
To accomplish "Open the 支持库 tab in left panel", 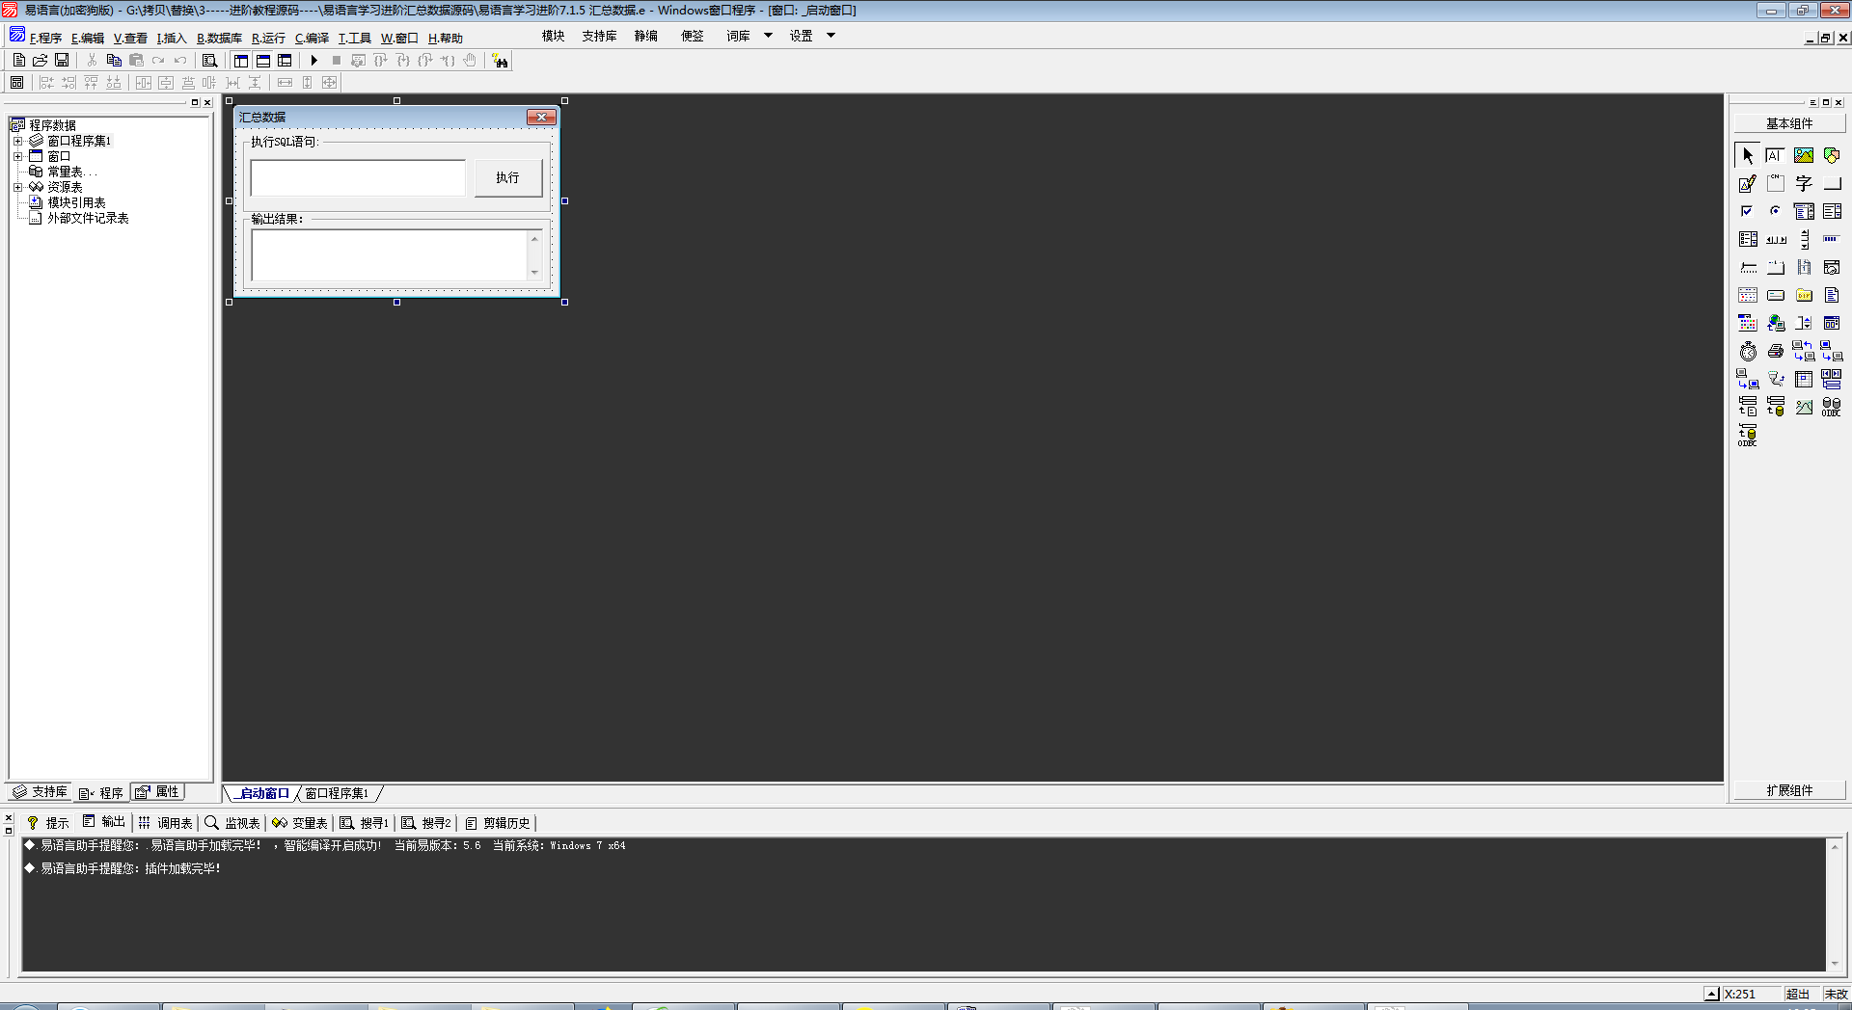I will click(x=40, y=792).
